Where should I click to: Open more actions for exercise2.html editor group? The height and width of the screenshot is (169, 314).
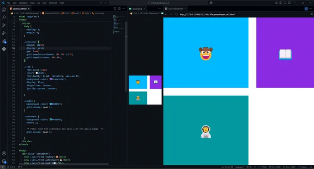pos(124,9)
